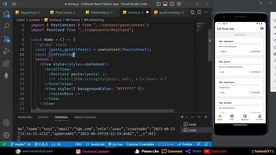Screen dimensions: 276x155
Task: Click the Colorize status item
Action: [x=166, y=144]
